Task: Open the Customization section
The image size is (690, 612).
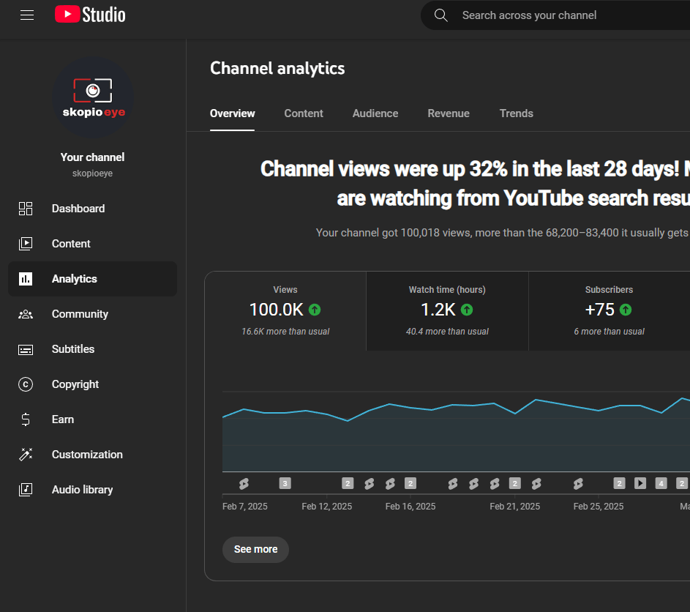Action: coord(86,455)
